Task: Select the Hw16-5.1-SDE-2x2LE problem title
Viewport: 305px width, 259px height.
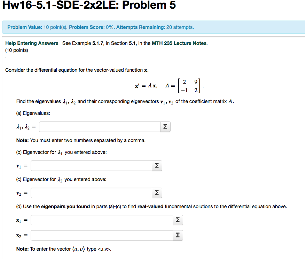Action: point(89,6)
